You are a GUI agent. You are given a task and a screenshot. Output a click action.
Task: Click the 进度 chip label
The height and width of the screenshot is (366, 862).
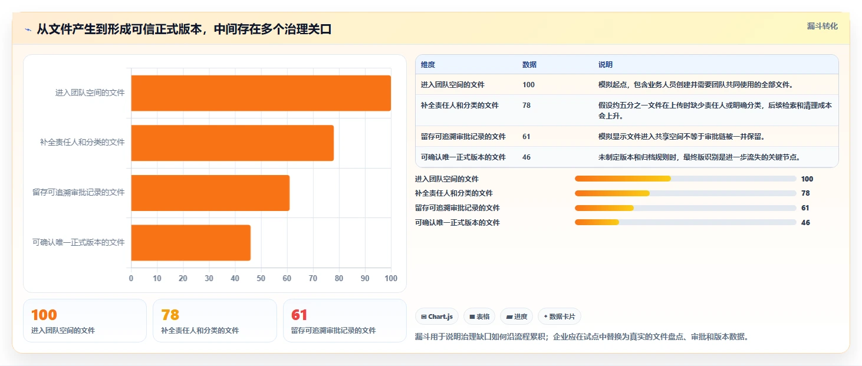click(x=521, y=317)
